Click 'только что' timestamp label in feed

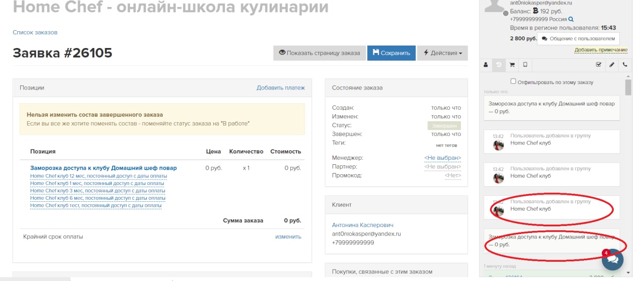click(x=496, y=92)
